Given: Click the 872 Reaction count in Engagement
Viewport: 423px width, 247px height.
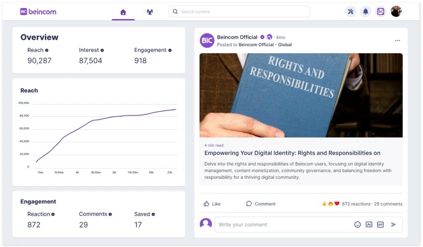Looking at the screenshot, I should click(x=34, y=225).
